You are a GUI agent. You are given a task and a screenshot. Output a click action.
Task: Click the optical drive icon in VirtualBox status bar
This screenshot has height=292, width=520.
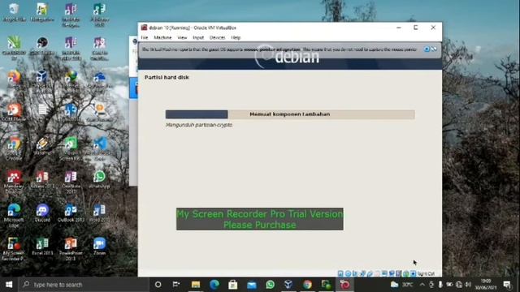click(348, 273)
